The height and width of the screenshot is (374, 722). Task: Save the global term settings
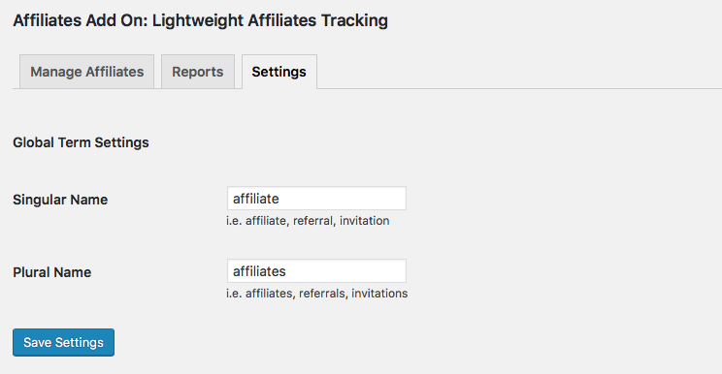[63, 342]
